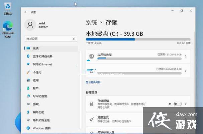The width and height of the screenshot is (203, 134).
Task: Click the 20.9 GB 可用 label
Action: pos(184,43)
